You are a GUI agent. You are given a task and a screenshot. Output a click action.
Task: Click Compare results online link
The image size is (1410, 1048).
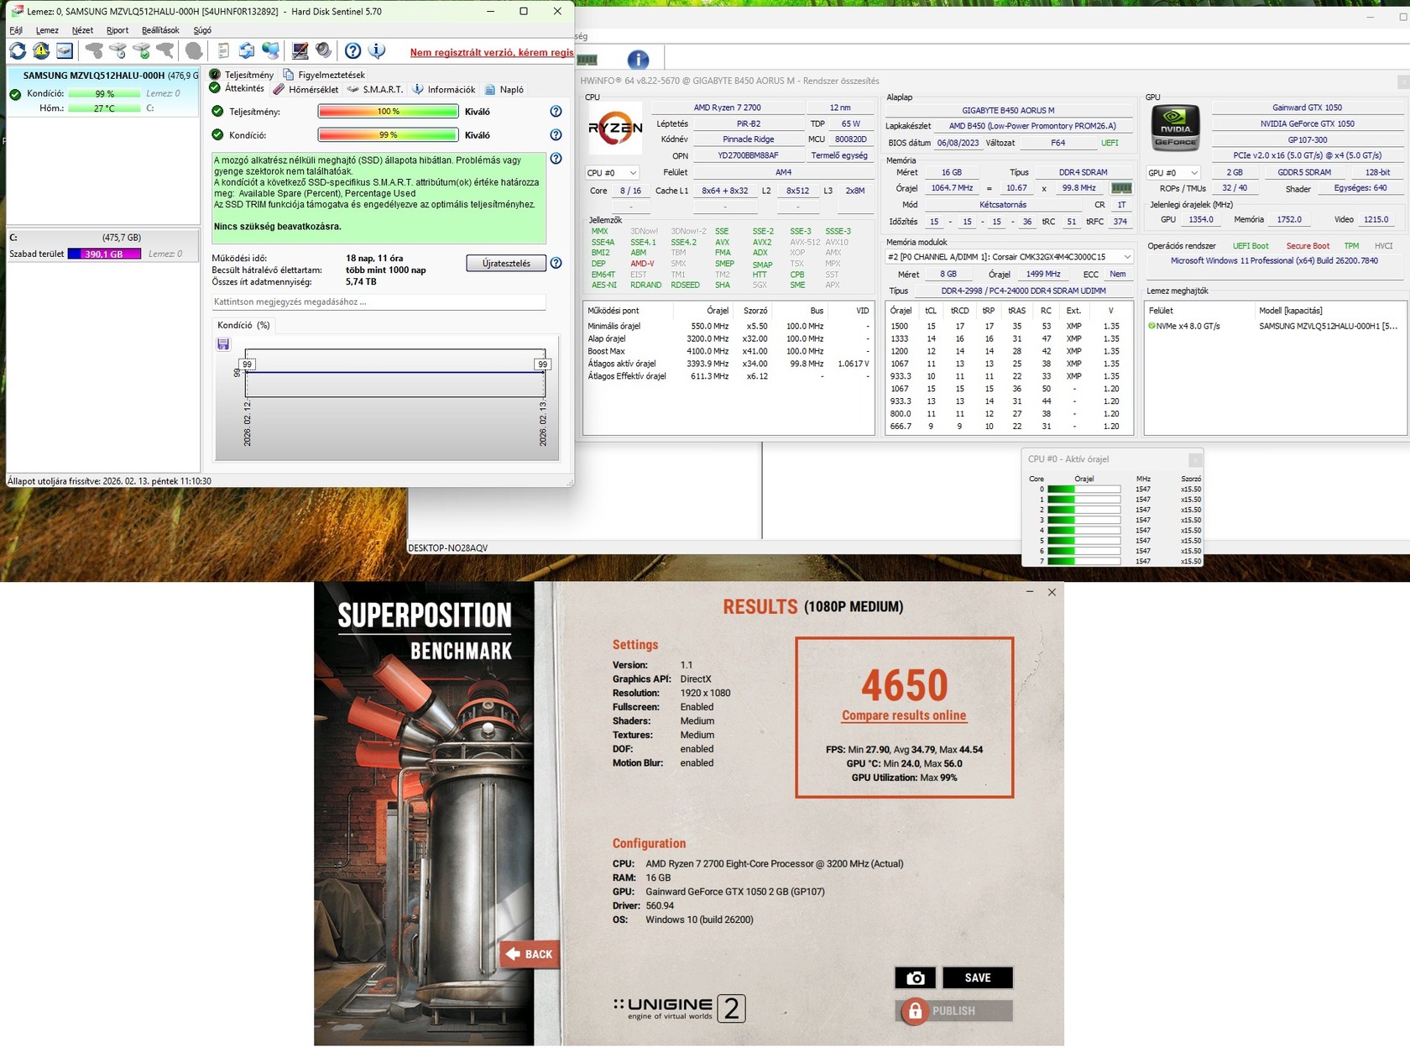904,715
